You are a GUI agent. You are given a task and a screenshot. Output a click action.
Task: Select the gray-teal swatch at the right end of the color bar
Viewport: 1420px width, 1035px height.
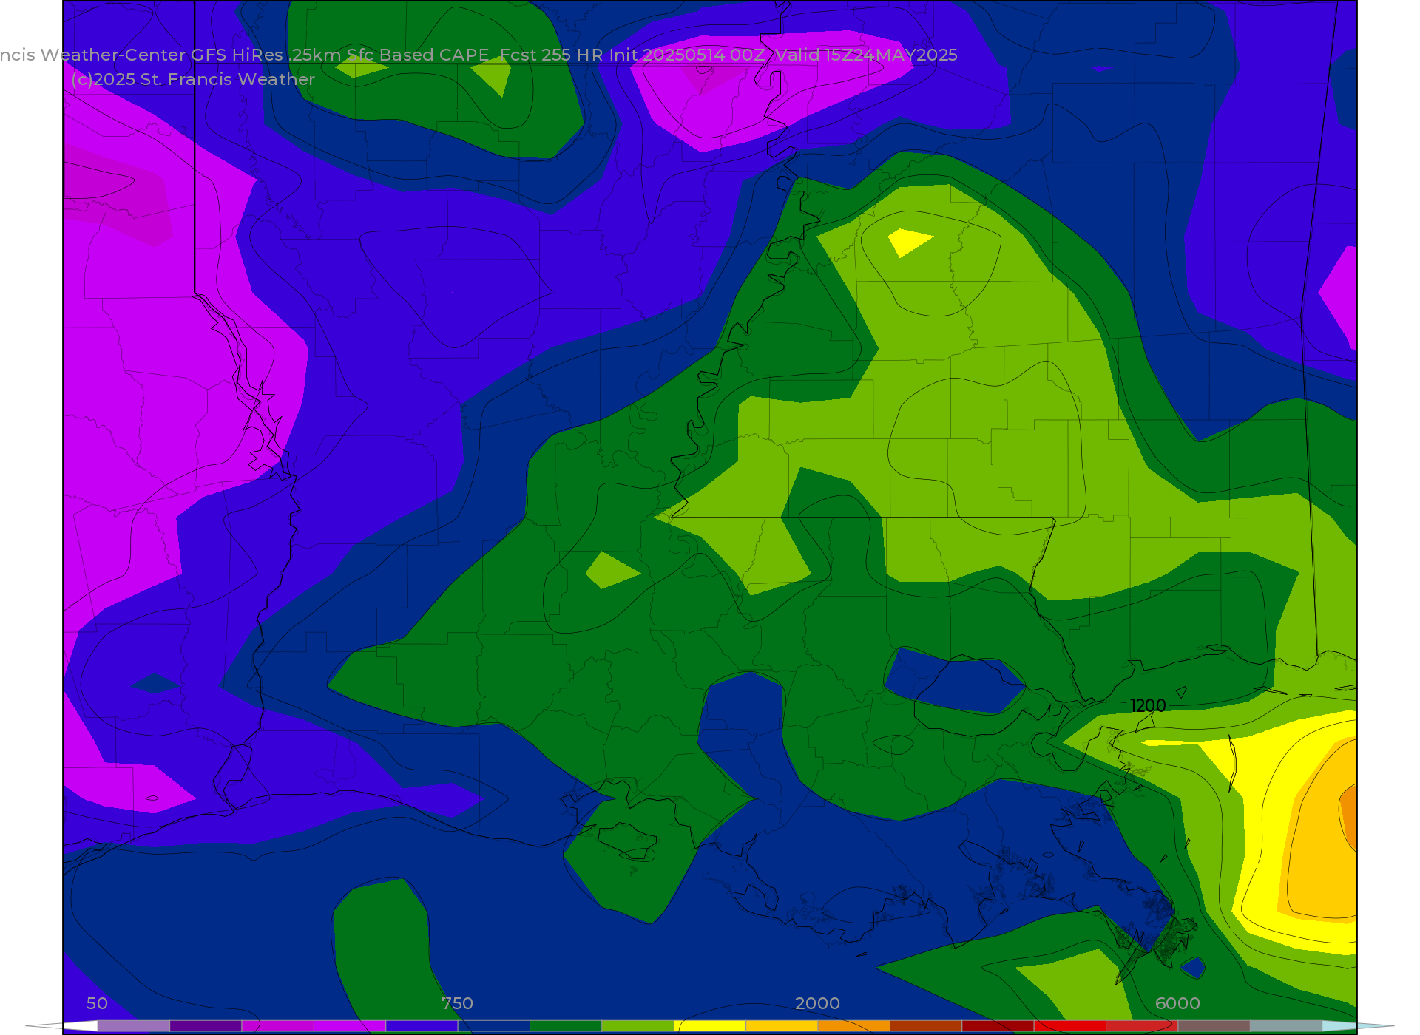pos(1286,1026)
